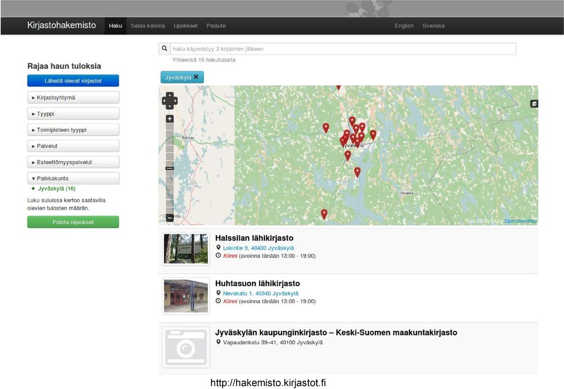Image resolution: width=564 pixels, height=389 pixels.
Task: Open the OpenStreetMap attribution link
Action: (x=521, y=221)
